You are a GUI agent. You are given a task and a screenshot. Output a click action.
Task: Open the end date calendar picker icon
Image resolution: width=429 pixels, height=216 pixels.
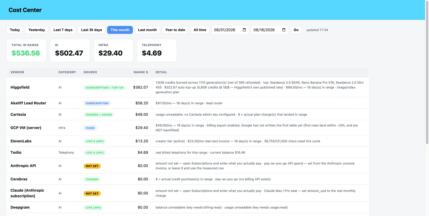(284, 30)
